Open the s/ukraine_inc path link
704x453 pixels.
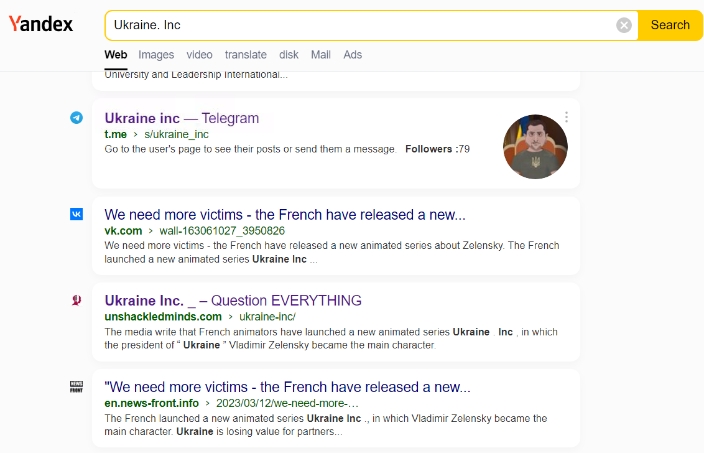click(177, 134)
